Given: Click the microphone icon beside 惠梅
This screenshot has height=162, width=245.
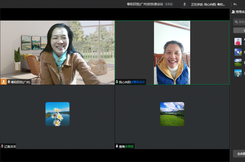Looking at the screenshot, I should point(117,146).
